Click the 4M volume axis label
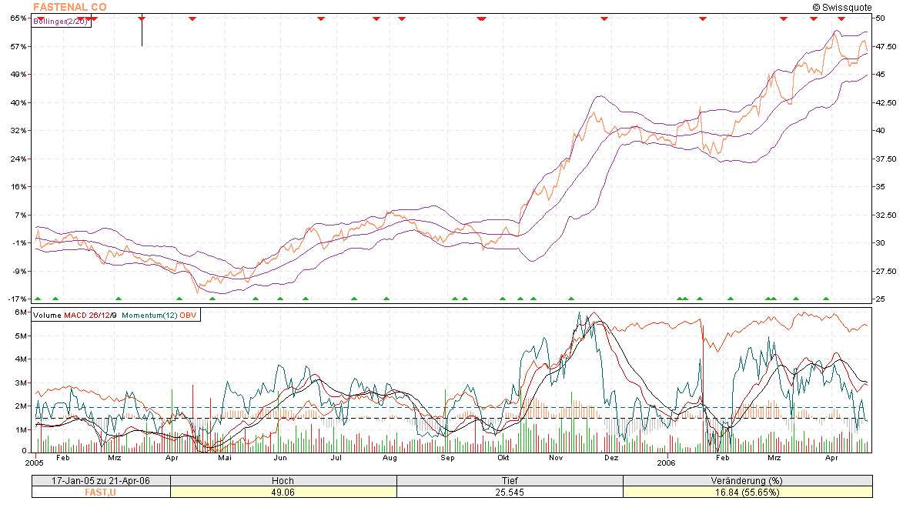The height and width of the screenshot is (521, 903). coord(21,359)
